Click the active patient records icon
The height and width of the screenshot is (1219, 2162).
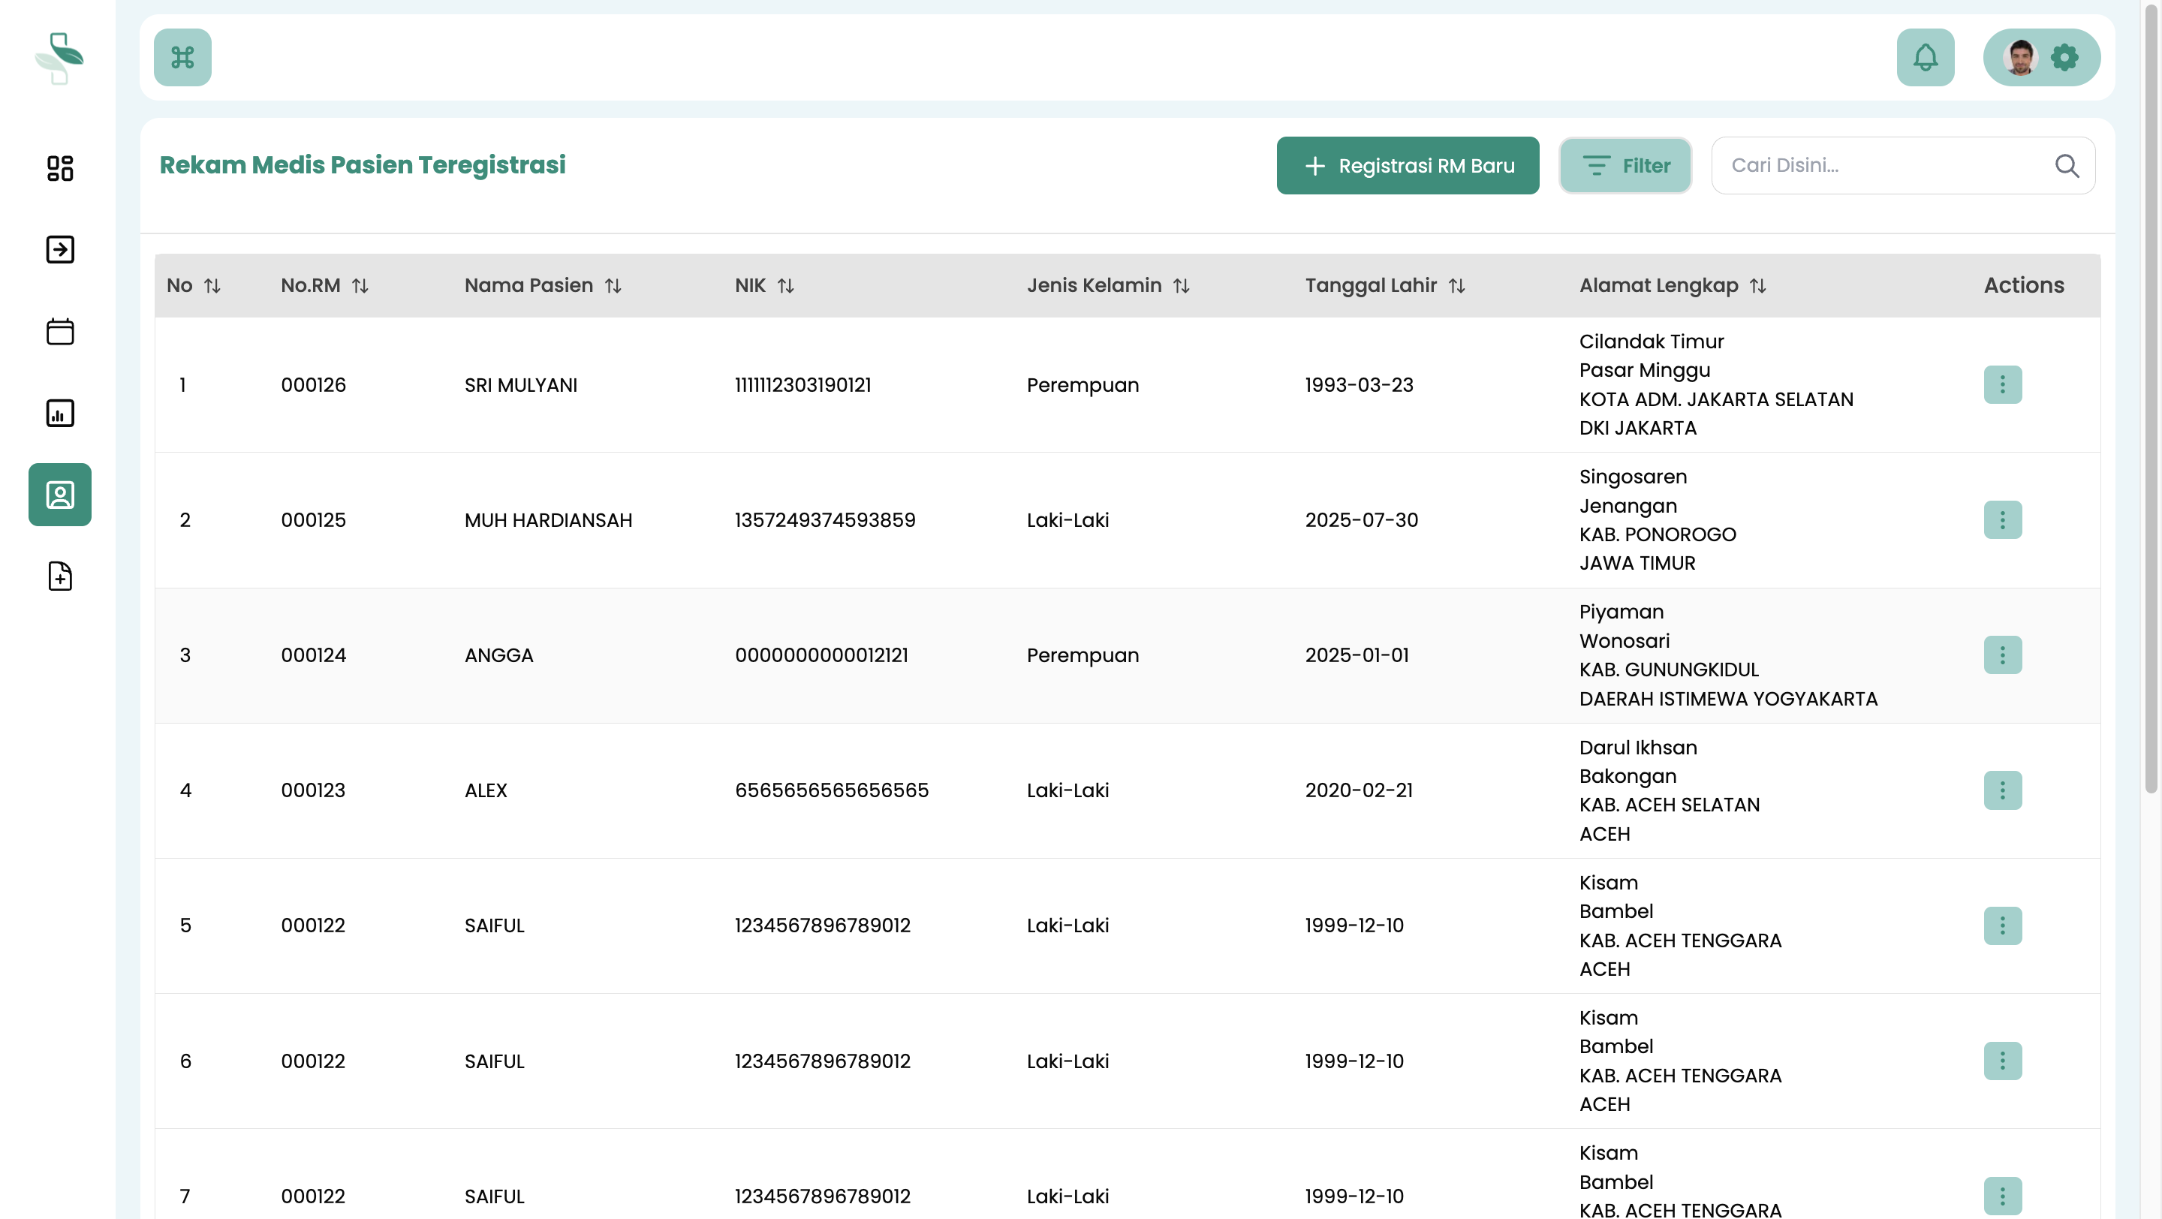coord(59,494)
